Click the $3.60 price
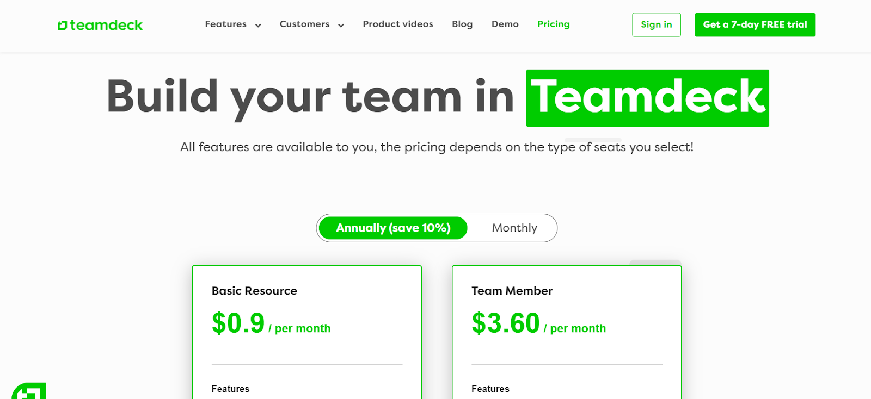This screenshot has width=871, height=399. (x=505, y=323)
